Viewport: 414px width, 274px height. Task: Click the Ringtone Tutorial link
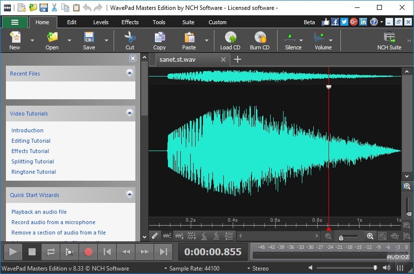34,172
